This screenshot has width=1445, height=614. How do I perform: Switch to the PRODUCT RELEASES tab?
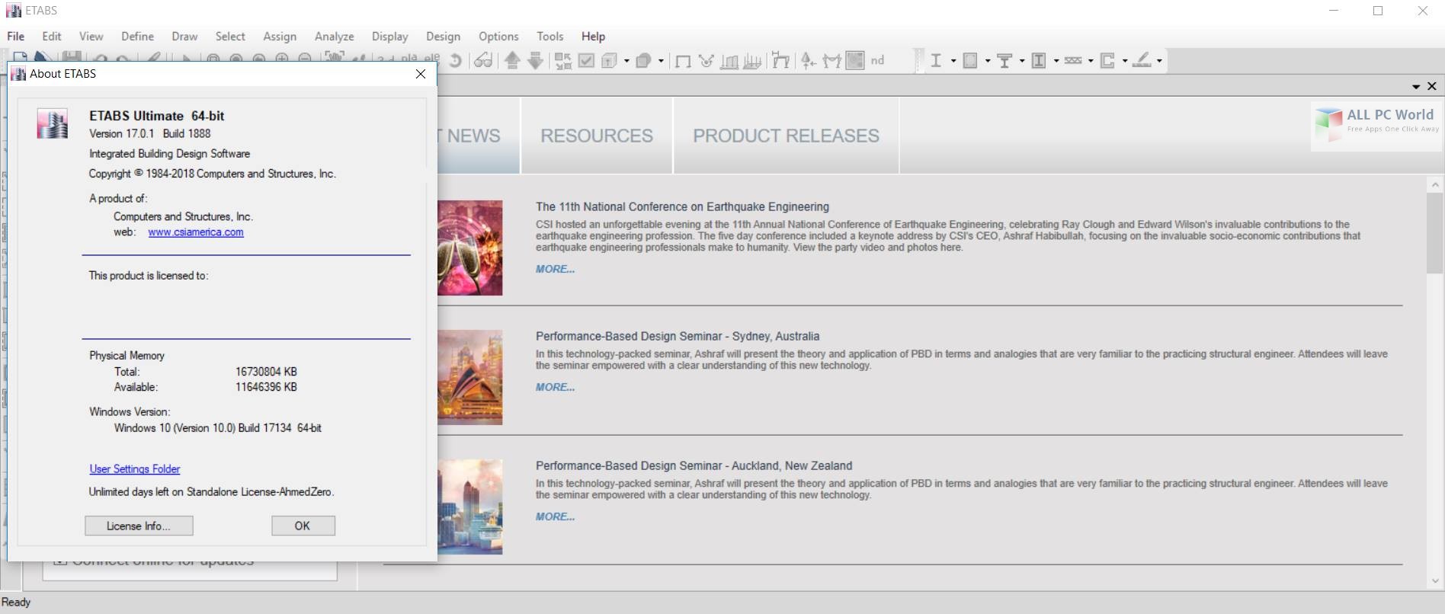(x=786, y=136)
